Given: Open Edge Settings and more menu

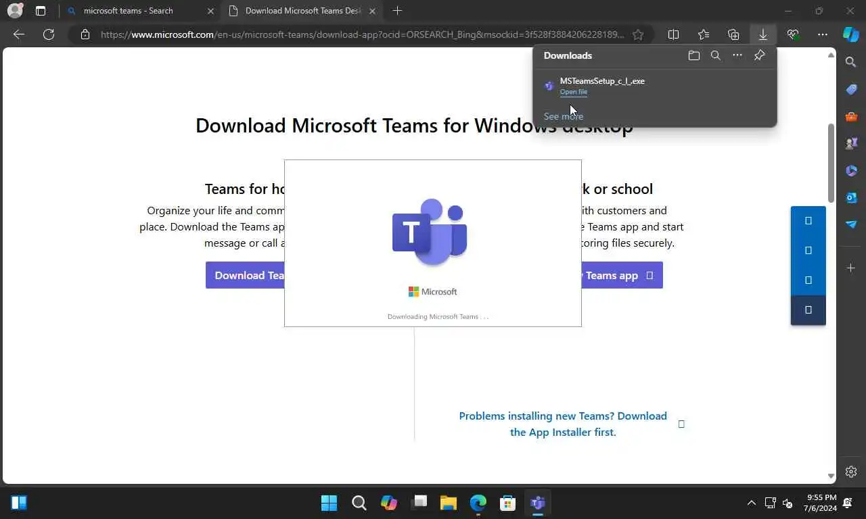Looking at the screenshot, I should [x=823, y=34].
